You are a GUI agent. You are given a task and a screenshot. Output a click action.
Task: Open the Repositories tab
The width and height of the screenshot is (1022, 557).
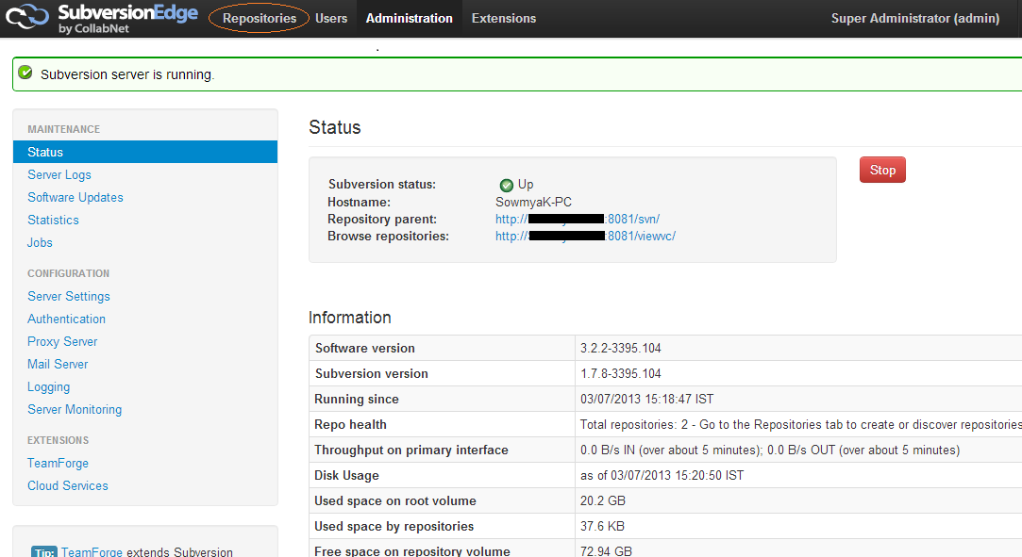click(260, 18)
